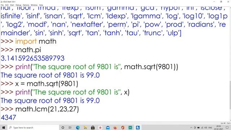The height and width of the screenshot is (130, 231).
Task: Open the Edit menu
Action: pyautogui.click(x=7, y=5)
